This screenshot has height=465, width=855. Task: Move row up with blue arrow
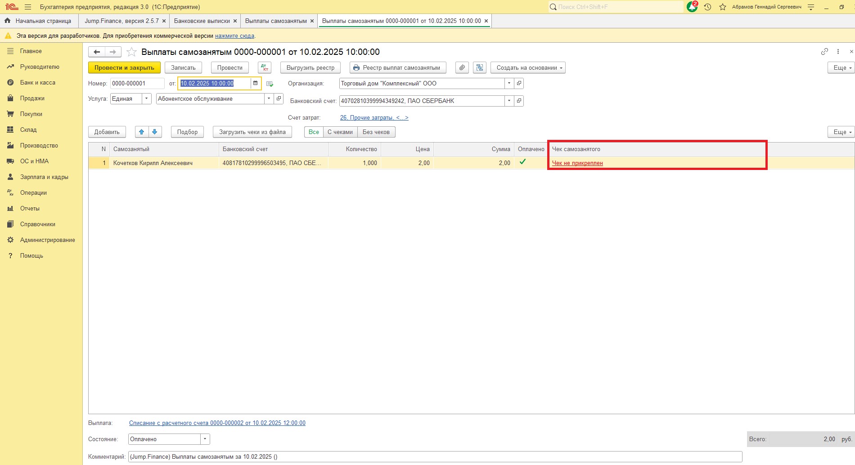point(142,132)
